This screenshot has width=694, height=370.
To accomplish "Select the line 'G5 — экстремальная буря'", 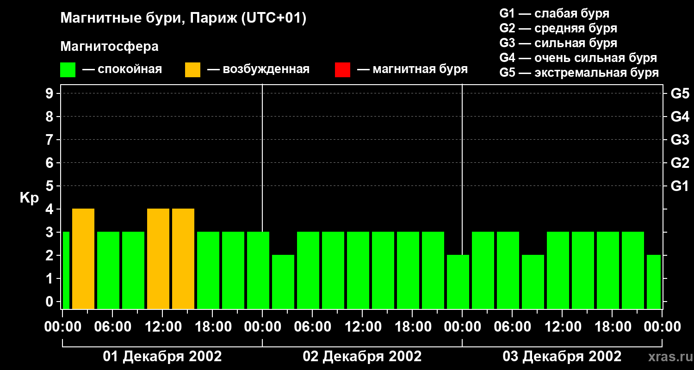I will (579, 73).
